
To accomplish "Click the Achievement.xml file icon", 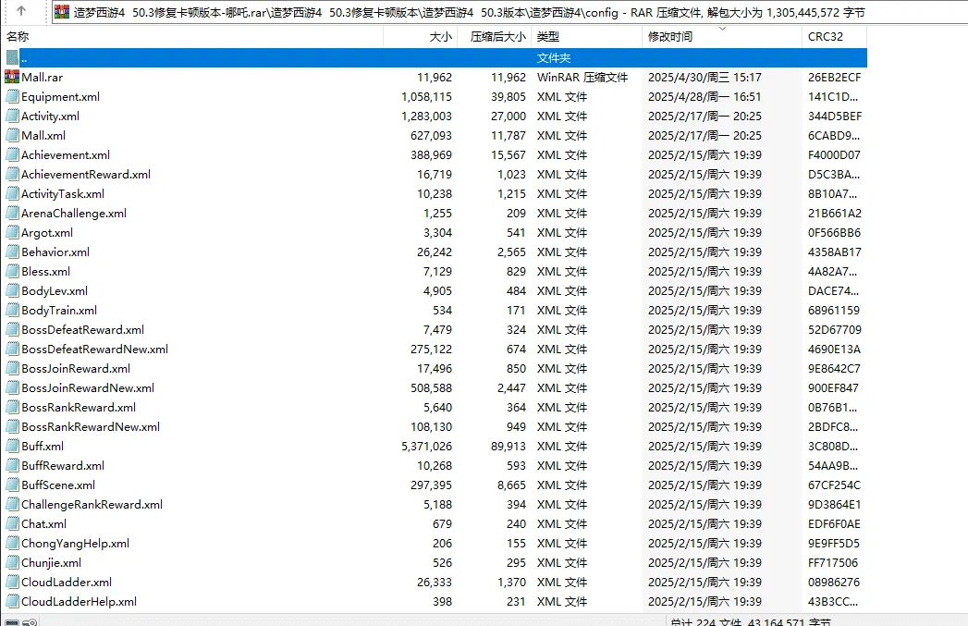I will click(12, 155).
